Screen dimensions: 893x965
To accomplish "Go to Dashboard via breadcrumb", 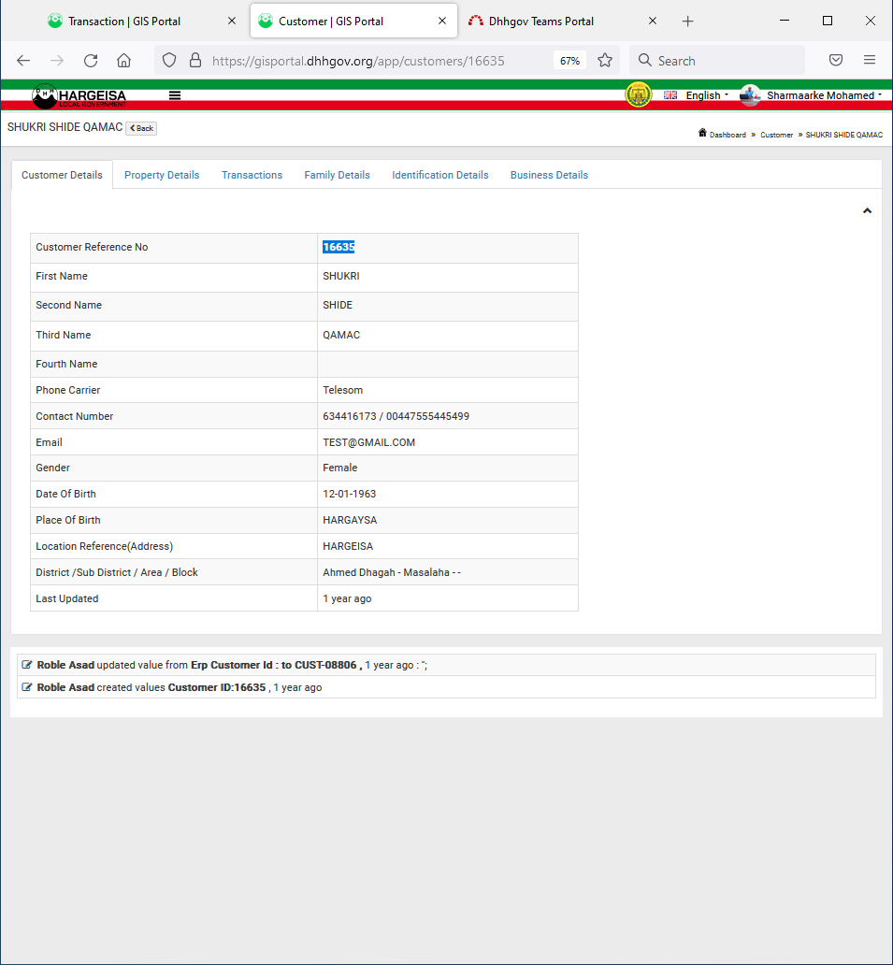I will click(727, 135).
